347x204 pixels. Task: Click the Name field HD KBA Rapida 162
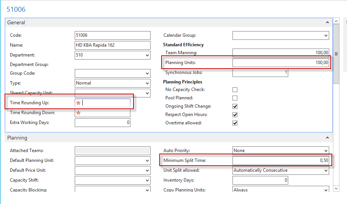[112, 45]
